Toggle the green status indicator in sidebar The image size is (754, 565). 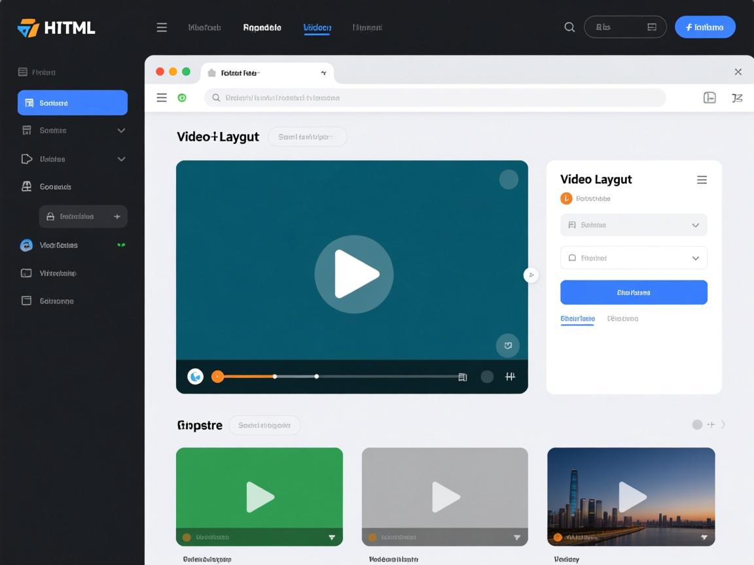pyautogui.click(x=120, y=245)
